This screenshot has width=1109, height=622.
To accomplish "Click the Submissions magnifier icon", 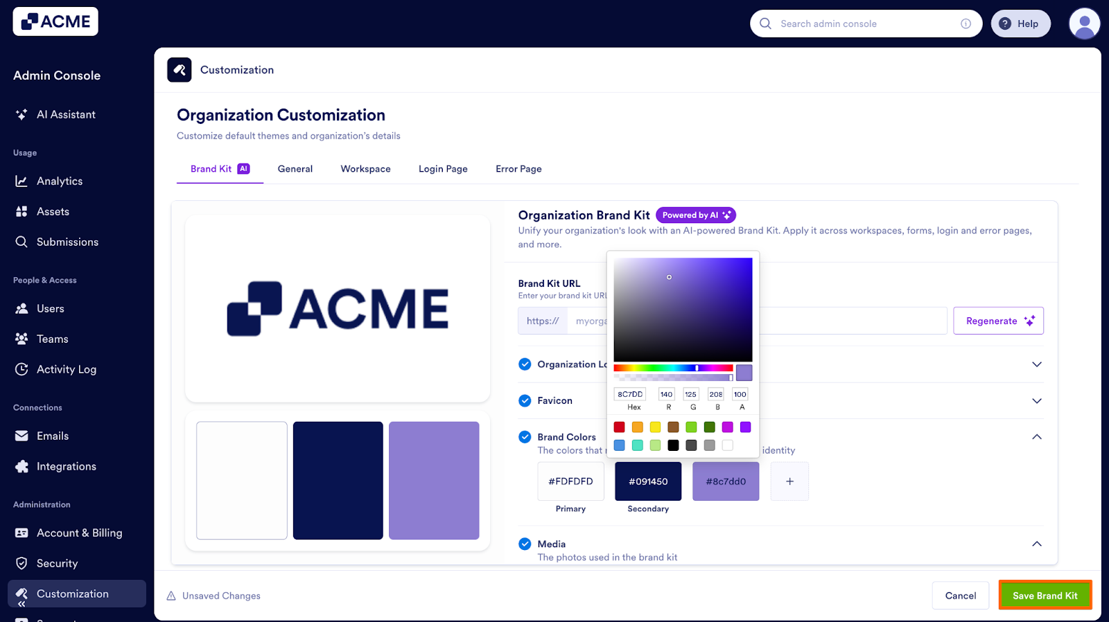I will 21,242.
